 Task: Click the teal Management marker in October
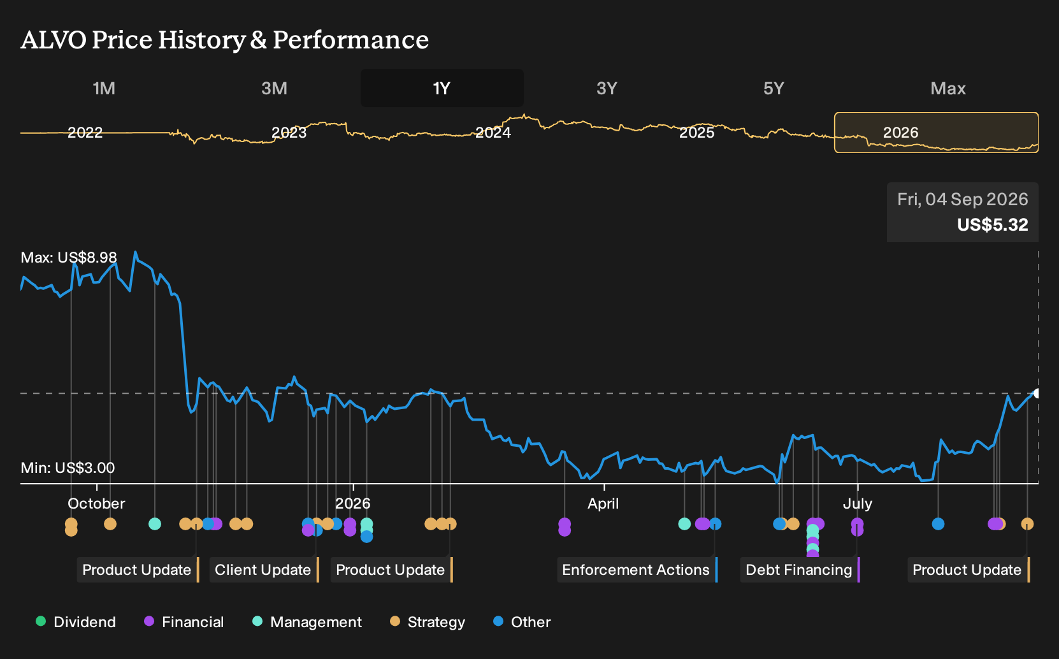click(155, 524)
